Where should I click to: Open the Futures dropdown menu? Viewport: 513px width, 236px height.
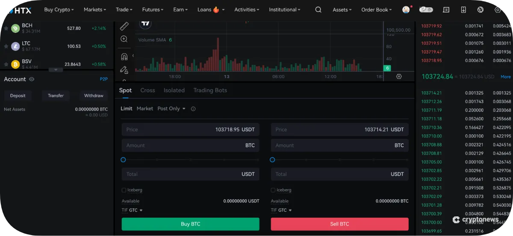153,9
